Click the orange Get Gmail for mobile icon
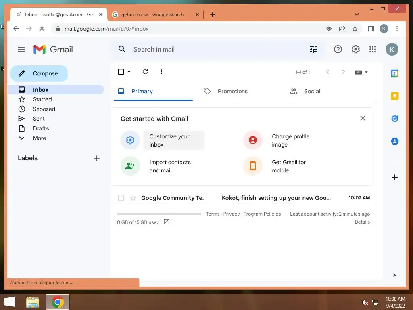Screen dimensions: 413x310 tap(252, 166)
